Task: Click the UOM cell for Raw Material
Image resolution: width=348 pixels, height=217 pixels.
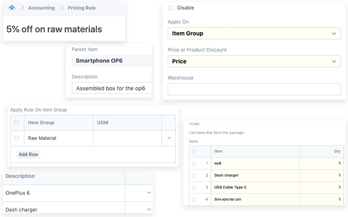Action: tap(127, 138)
